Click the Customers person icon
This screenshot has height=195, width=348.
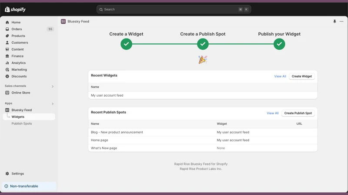click(x=7, y=42)
